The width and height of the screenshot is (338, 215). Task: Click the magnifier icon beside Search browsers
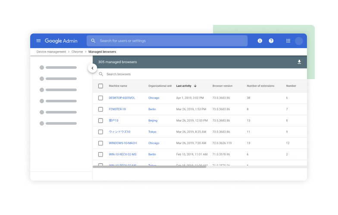tap(101, 74)
